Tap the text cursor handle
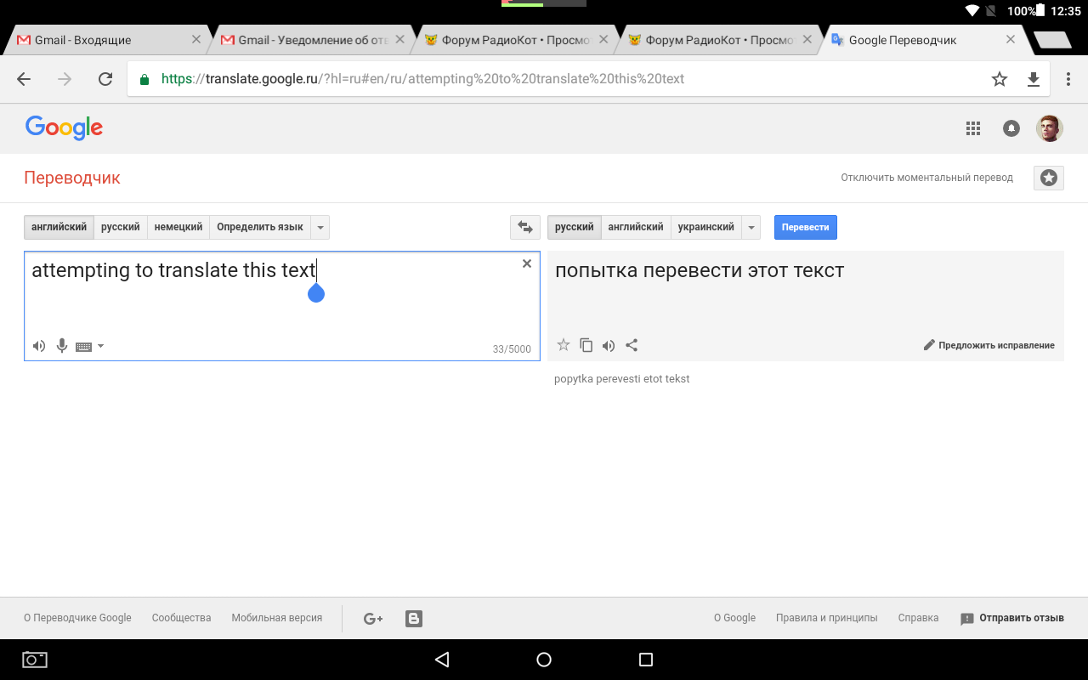 point(316,292)
